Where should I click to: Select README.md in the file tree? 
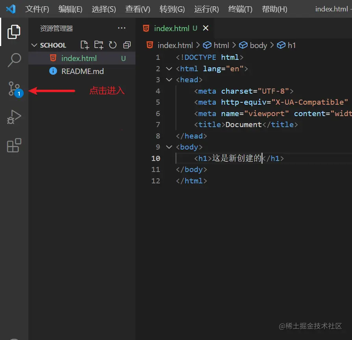[82, 71]
